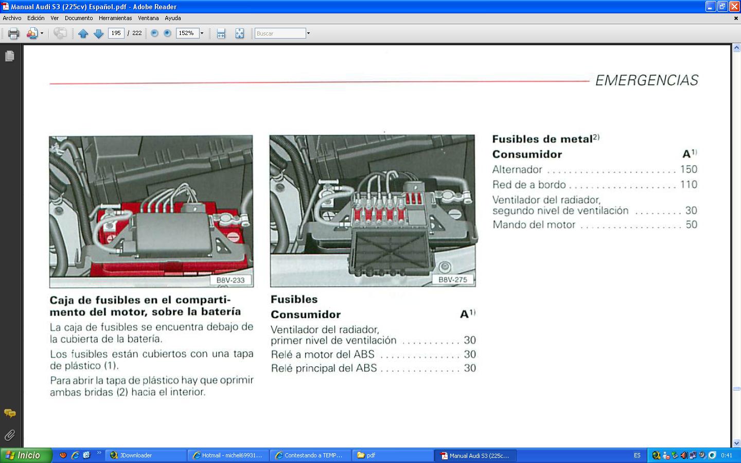Open the Edición menu
Image resolution: width=741 pixels, height=463 pixels.
[x=36, y=18]
